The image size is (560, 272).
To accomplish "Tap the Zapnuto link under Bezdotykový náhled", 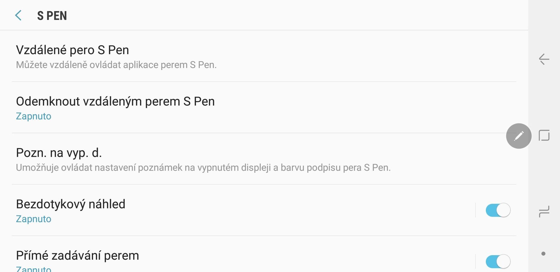I will 33,219.
